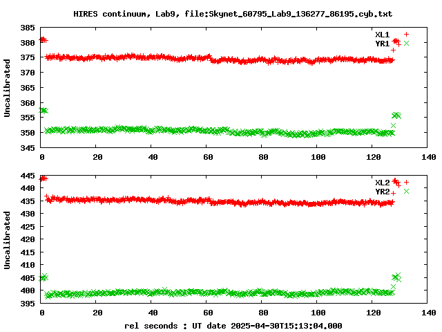Click the 100 x-axis tick in XL1 plot

[x=318, y=157]
